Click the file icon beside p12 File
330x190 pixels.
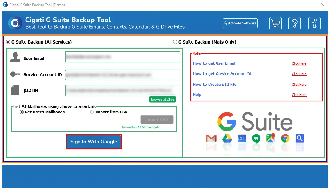point(15,90)
